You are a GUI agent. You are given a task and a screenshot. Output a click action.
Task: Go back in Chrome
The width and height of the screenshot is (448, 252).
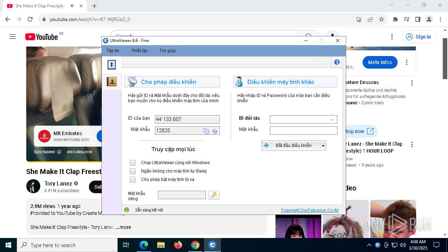pos(8,19)
